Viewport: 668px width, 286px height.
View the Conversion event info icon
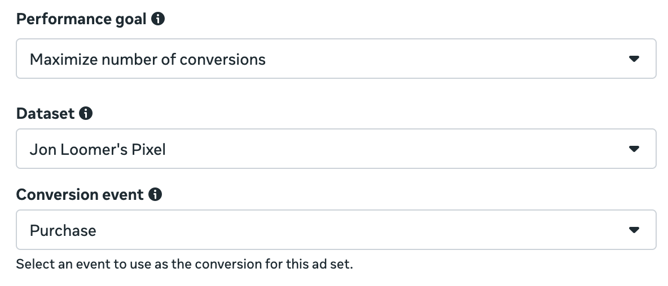point(155,194)
